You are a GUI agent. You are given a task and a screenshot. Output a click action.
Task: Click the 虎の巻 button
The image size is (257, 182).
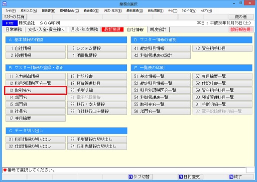pos(241,17)
